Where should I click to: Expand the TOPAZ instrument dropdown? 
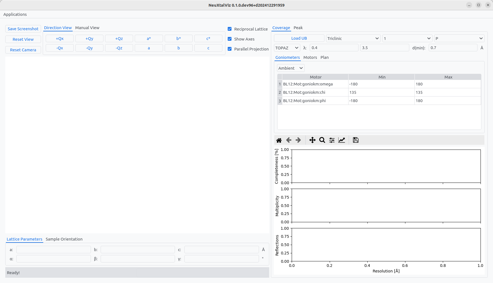tap(287, 48)
